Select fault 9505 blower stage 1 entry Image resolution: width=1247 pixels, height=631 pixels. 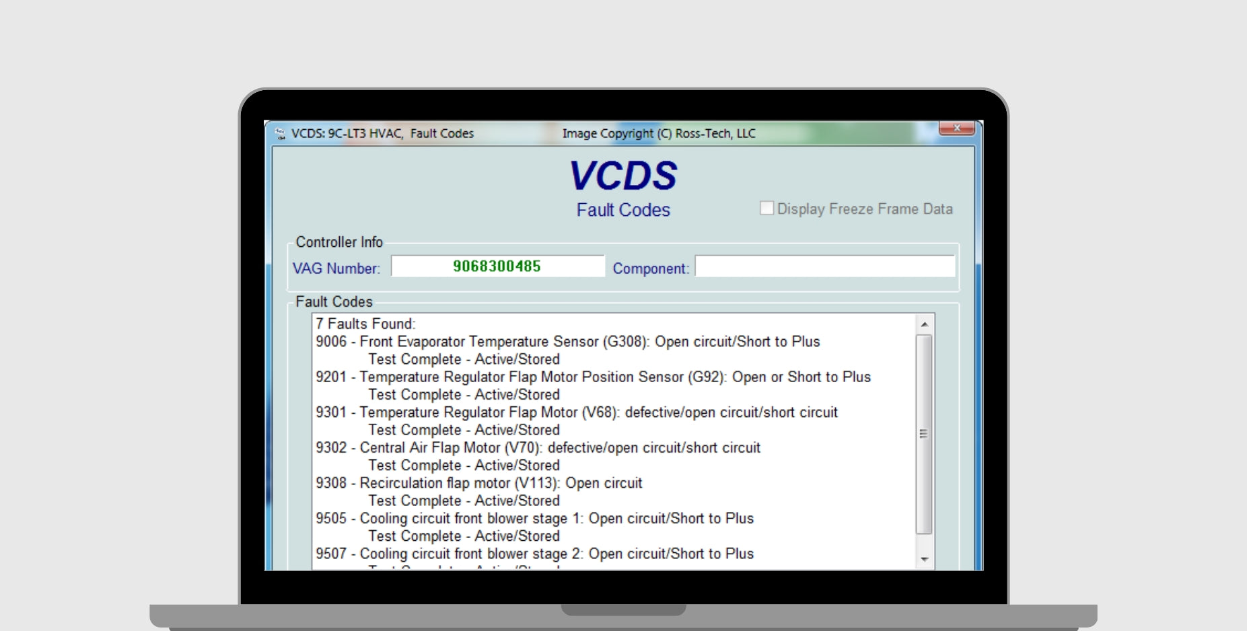pos(534,519)
